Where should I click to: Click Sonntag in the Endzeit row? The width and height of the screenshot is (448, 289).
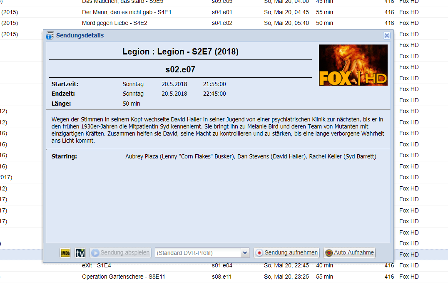pos(133,94)
